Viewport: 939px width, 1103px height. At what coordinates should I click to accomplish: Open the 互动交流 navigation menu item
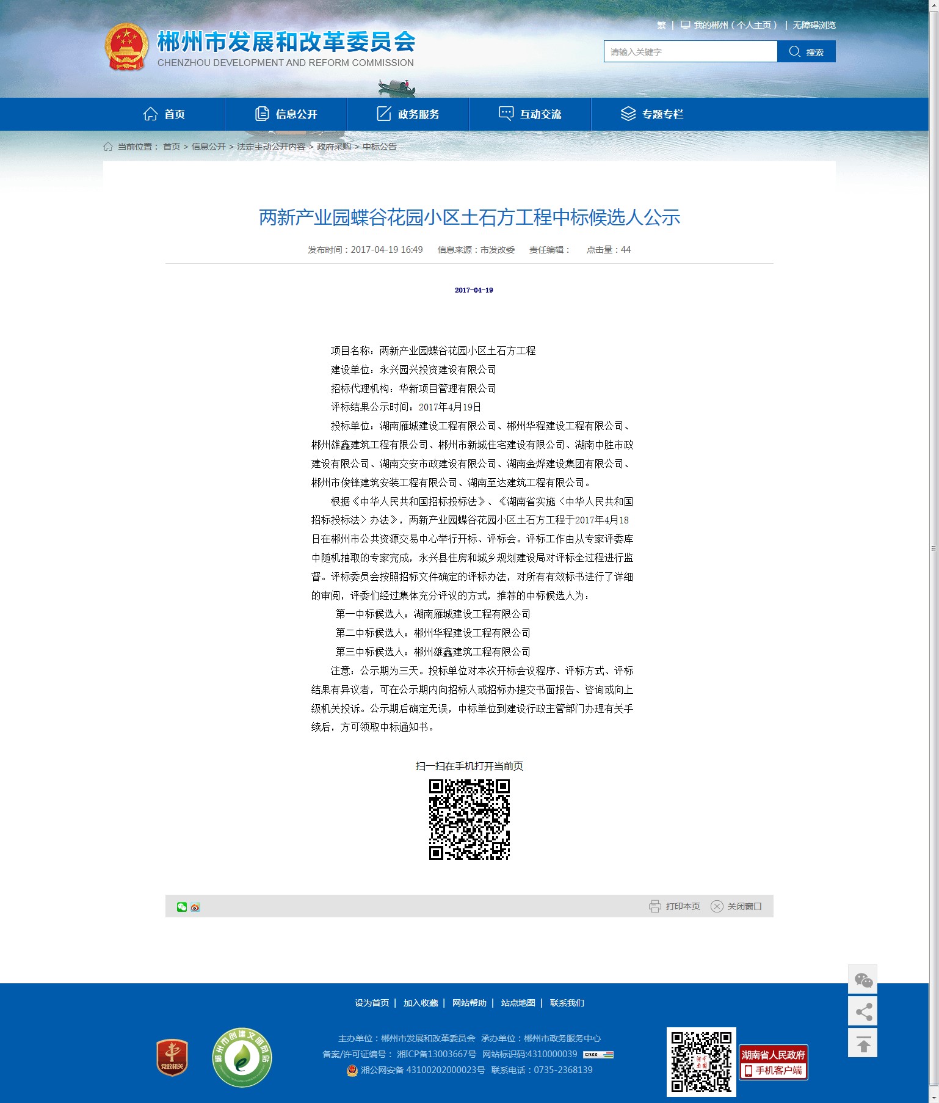530,114
